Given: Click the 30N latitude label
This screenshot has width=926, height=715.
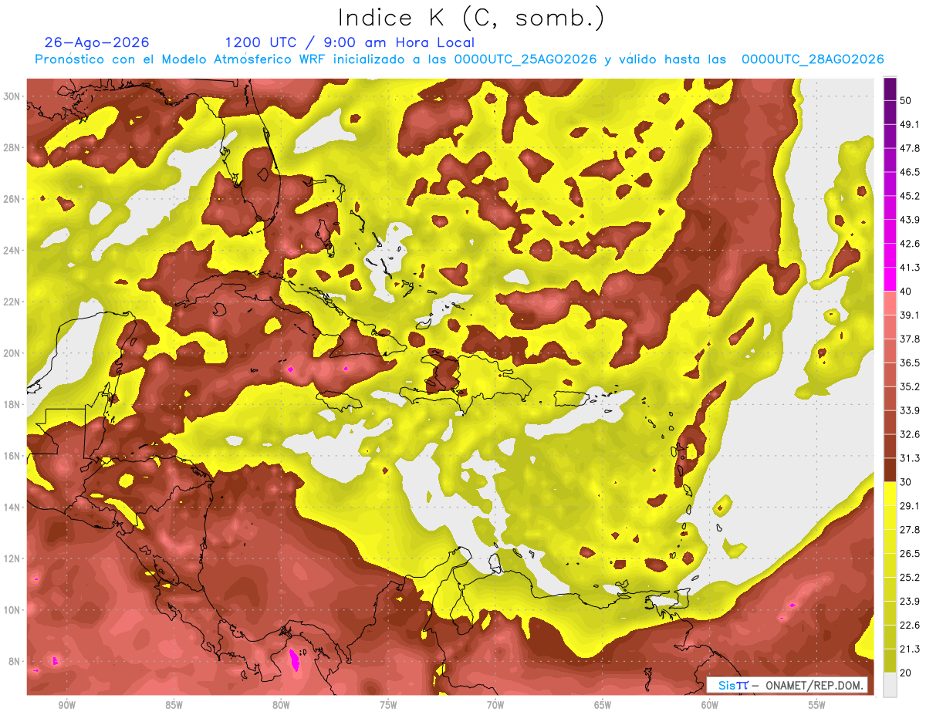Looking at the screenshot, I should pyautogui.click(x=12, y=96).
